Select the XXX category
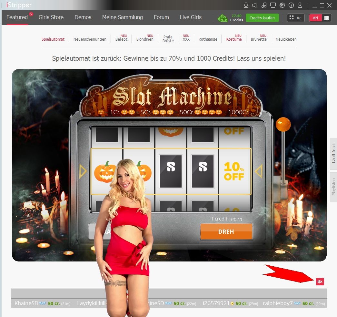Screen dimensions: 337x317 pyautogui.click(x=186, y=39)
